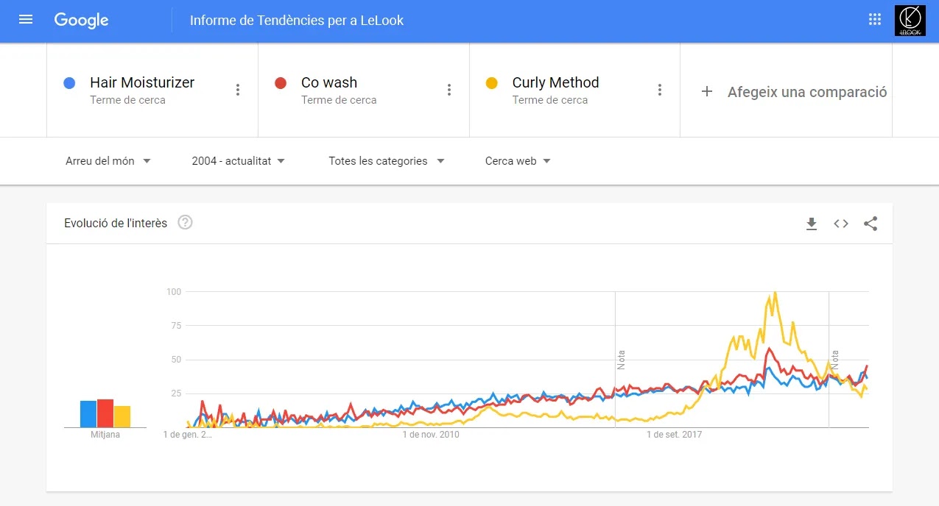The width and height of the screenshot is (939, 506).
Task: Select the Hair Moisturizer search term
Action: coord(142,83)
